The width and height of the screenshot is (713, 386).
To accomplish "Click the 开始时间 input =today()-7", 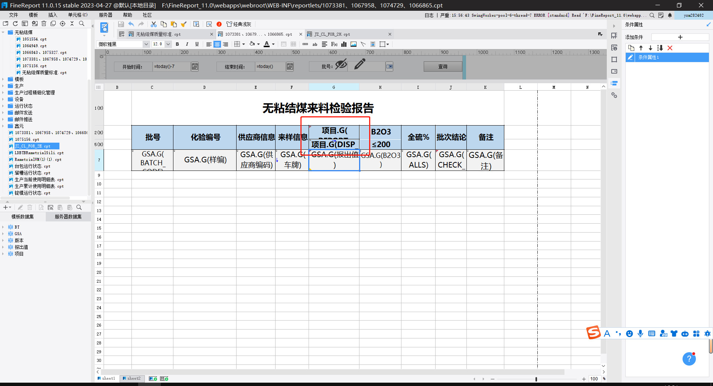I will [172, 67].
